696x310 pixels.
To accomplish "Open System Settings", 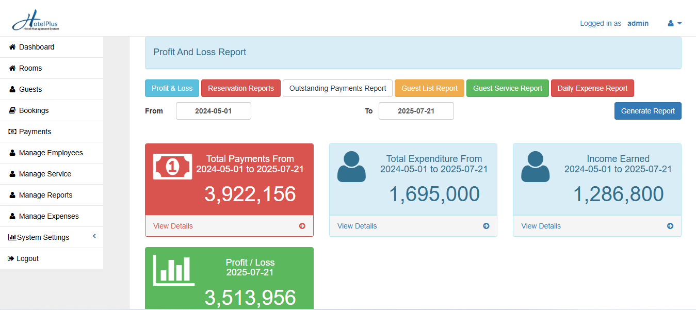I will pos(52,237).
